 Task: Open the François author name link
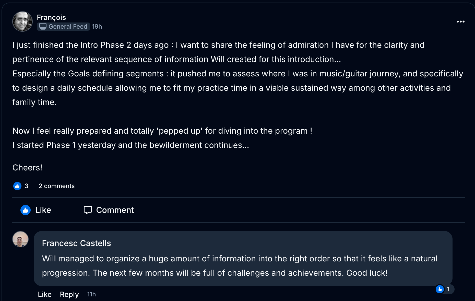click(x=51, y=17)
